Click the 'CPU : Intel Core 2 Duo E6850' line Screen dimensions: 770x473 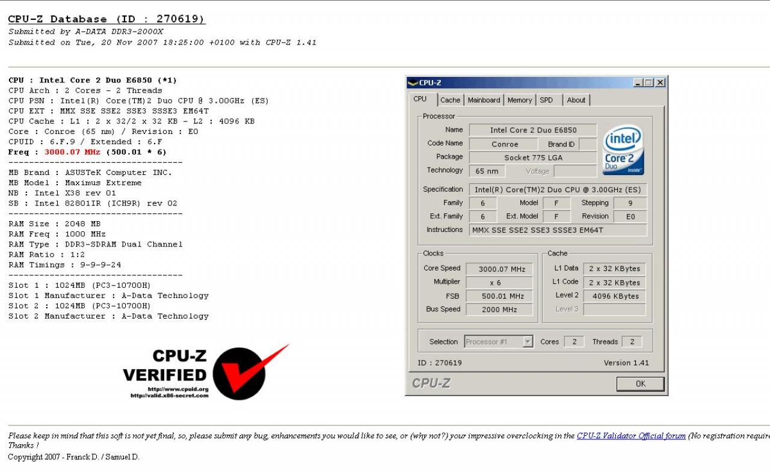[93, 81]
